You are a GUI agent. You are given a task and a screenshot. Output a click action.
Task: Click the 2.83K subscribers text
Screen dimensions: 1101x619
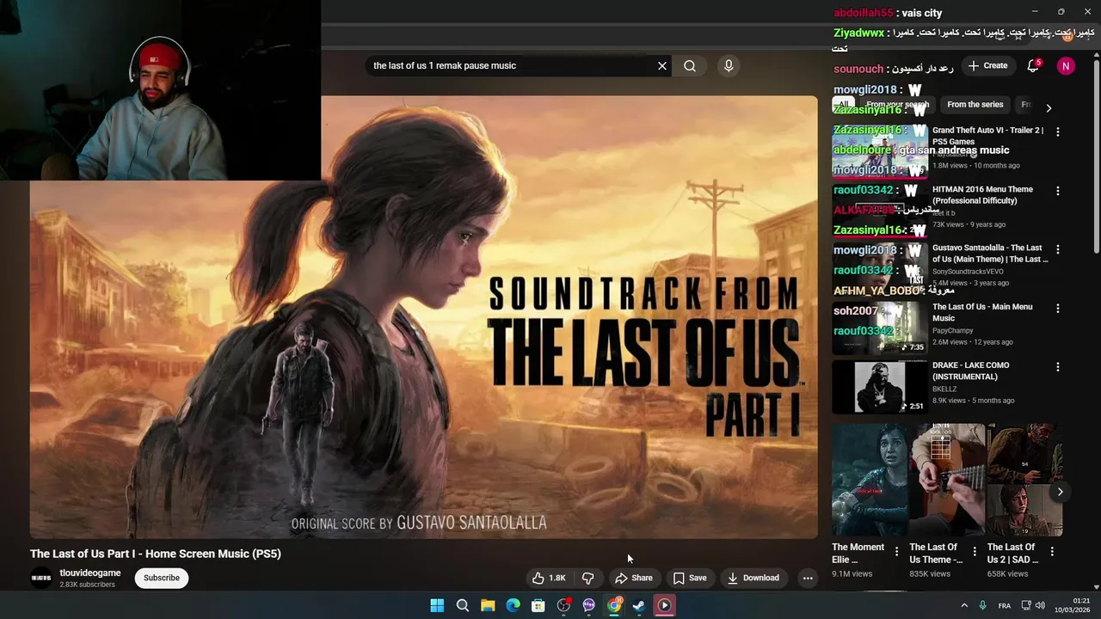(87, 585)
